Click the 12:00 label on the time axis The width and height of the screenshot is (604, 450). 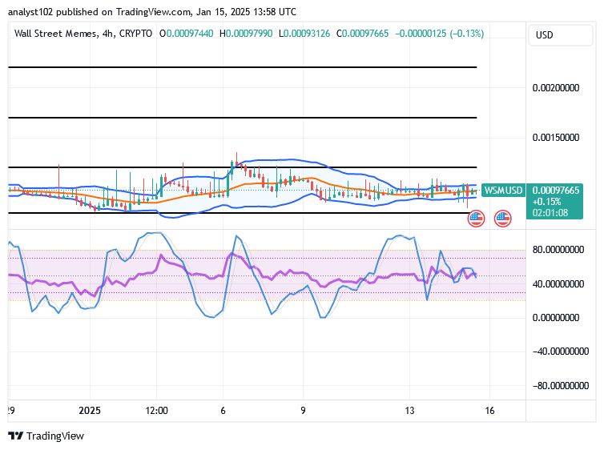point(156,411)
